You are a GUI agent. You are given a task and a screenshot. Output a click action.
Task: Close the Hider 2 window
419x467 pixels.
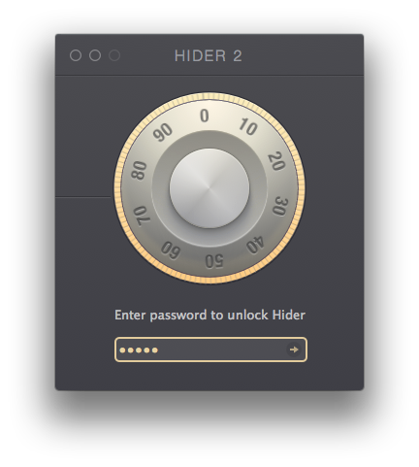(x=76, y=55)
